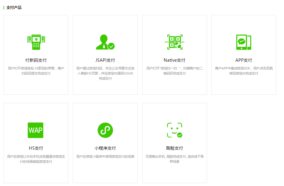This screenshot has width=284, height=186.
Task: Click the 刷脸支付 face recognition icon
Action: click(174, 130)
